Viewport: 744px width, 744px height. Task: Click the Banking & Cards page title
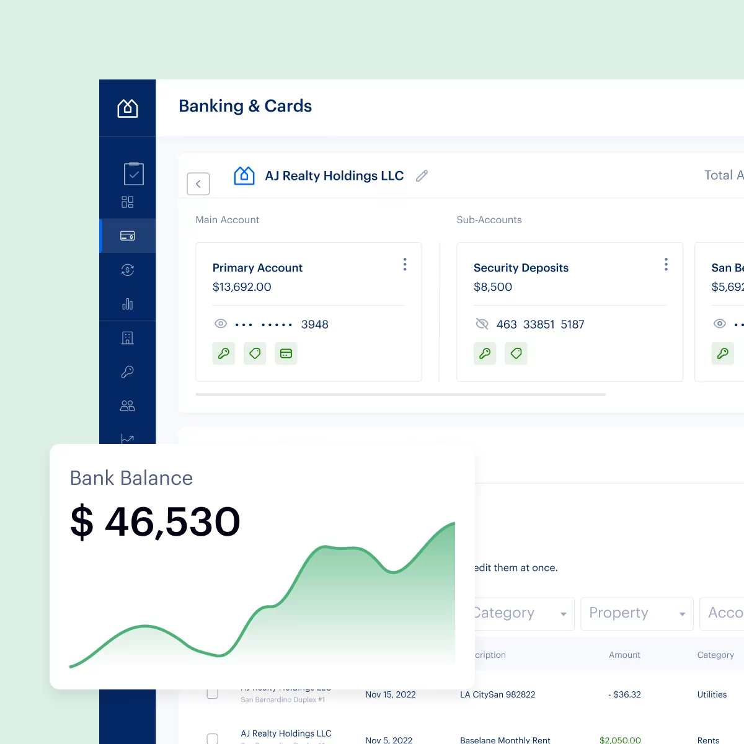click(245, 106)
